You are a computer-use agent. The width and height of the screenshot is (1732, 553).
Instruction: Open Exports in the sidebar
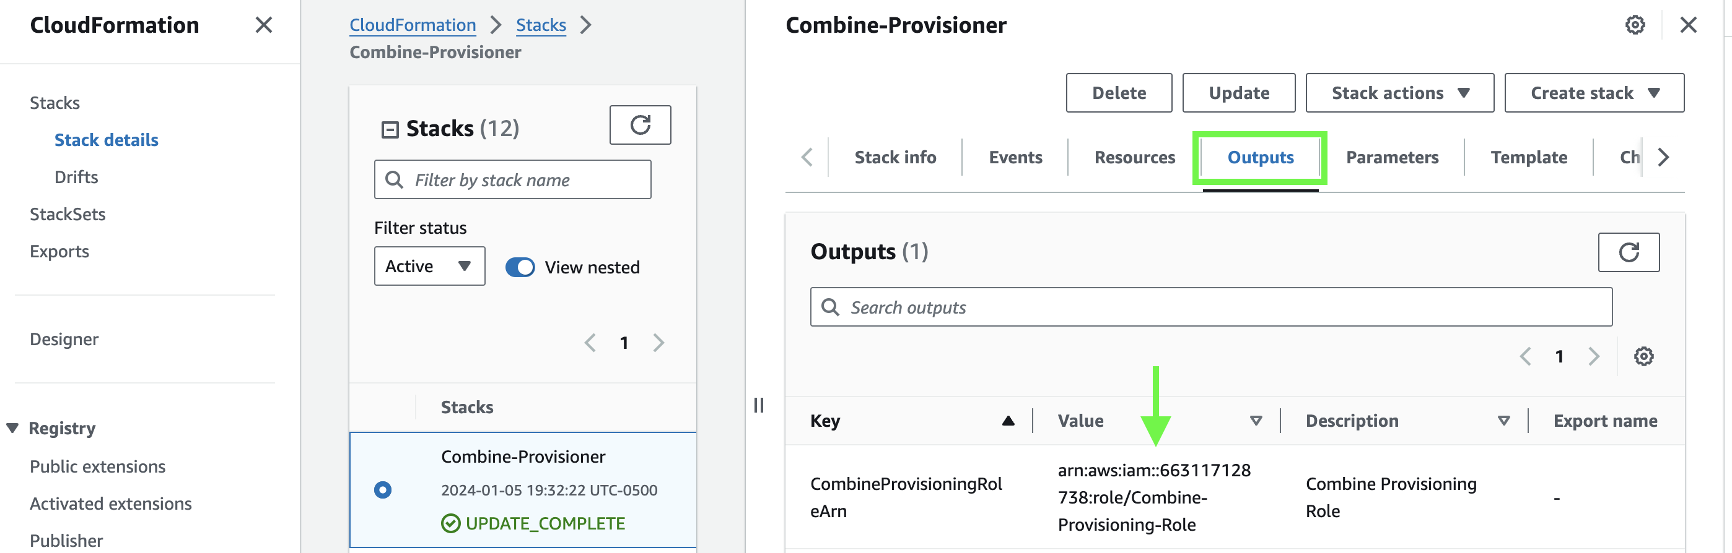pyautogui.click(x=59, y=251)
